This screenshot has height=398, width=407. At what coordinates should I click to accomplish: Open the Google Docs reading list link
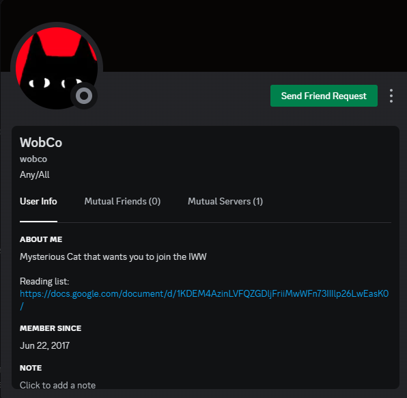point(204,294)
